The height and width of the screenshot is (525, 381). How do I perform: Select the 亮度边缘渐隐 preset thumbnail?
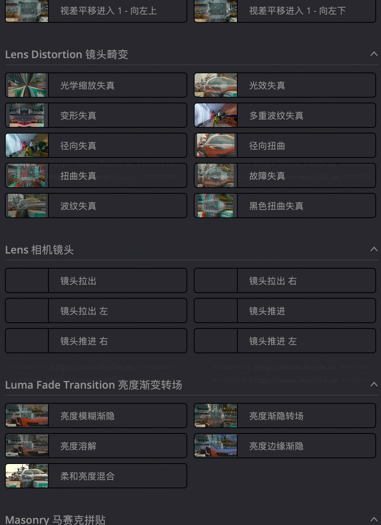216,446
